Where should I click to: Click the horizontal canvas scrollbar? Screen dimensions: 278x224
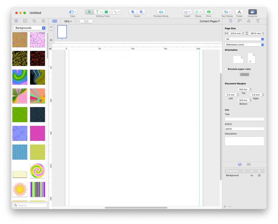[x=136, y=208]
